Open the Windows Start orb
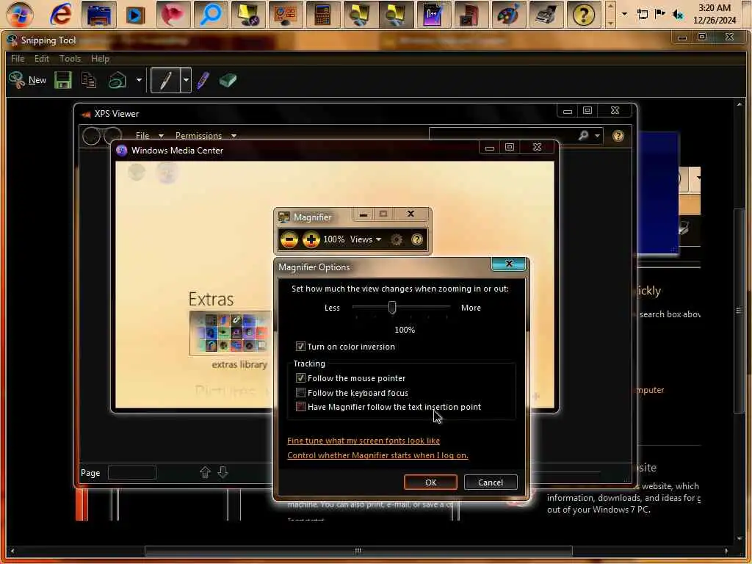 20,15
